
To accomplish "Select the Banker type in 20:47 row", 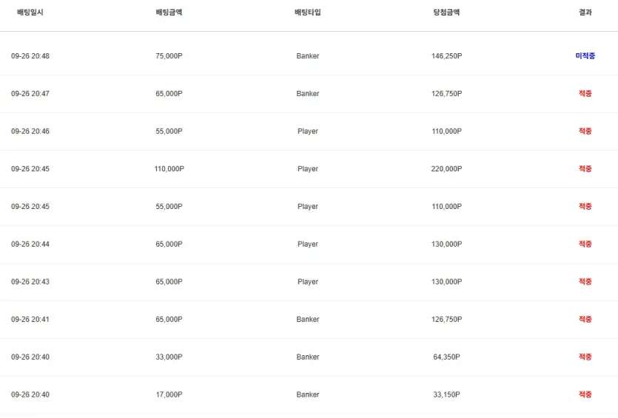I will pos(308,94).
